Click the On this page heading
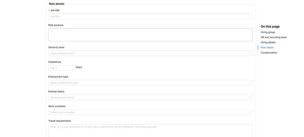The image size is (304, 137). [270, 26]
